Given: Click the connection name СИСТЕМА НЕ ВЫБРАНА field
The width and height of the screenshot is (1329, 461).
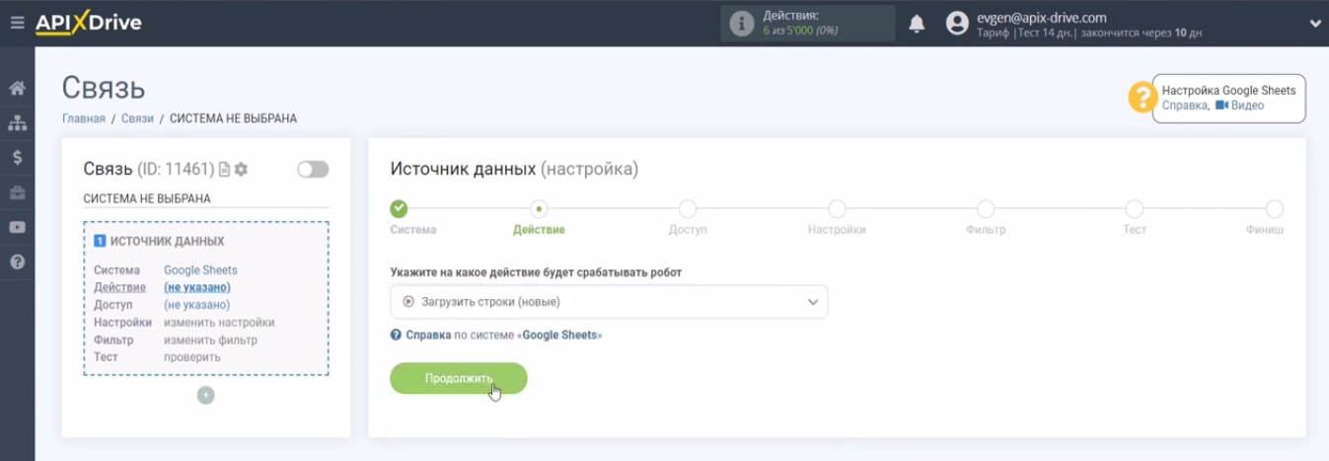Looking at the screenshot, I should 205,198.
